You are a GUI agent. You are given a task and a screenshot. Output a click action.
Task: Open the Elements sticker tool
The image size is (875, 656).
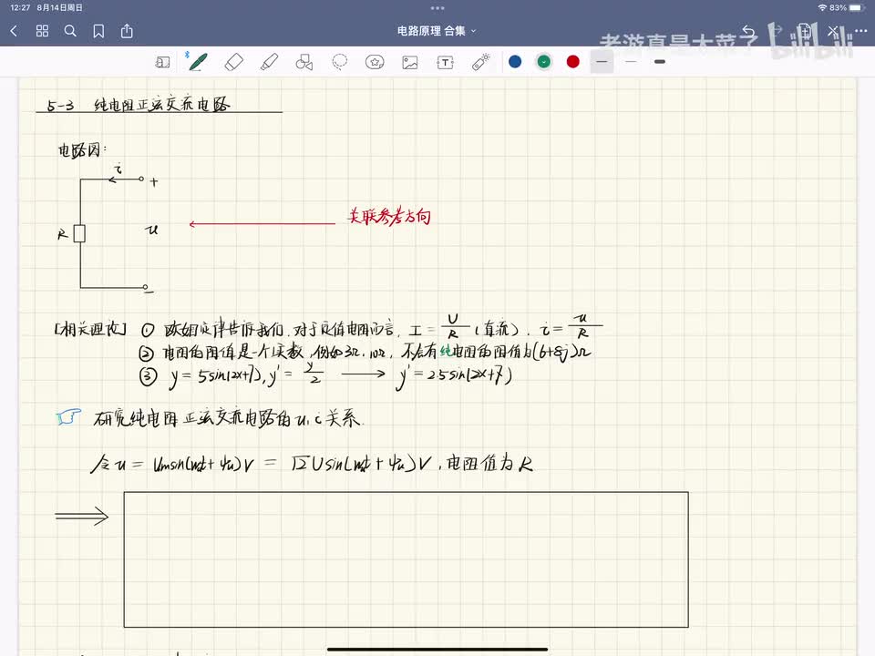click(x=375, y=62)
